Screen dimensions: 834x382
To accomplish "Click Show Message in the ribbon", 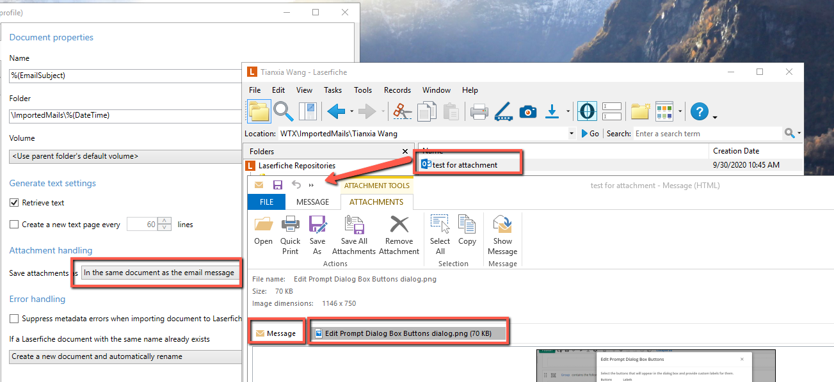I will click(502, 235).
